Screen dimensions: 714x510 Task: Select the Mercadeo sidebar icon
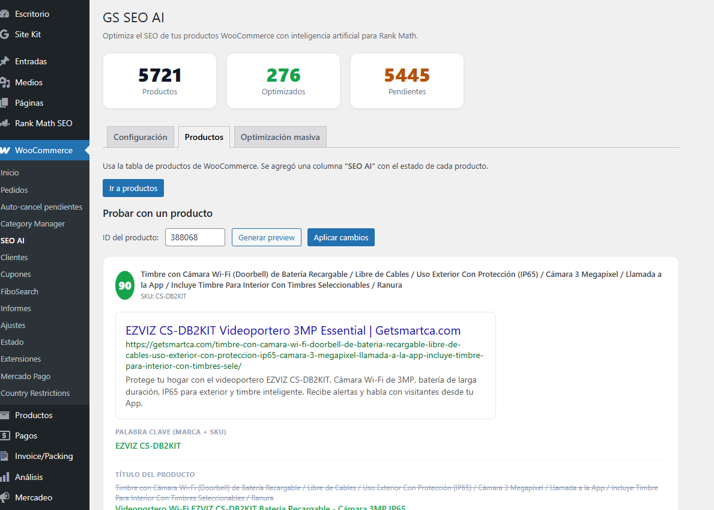(x=7, y=497)
